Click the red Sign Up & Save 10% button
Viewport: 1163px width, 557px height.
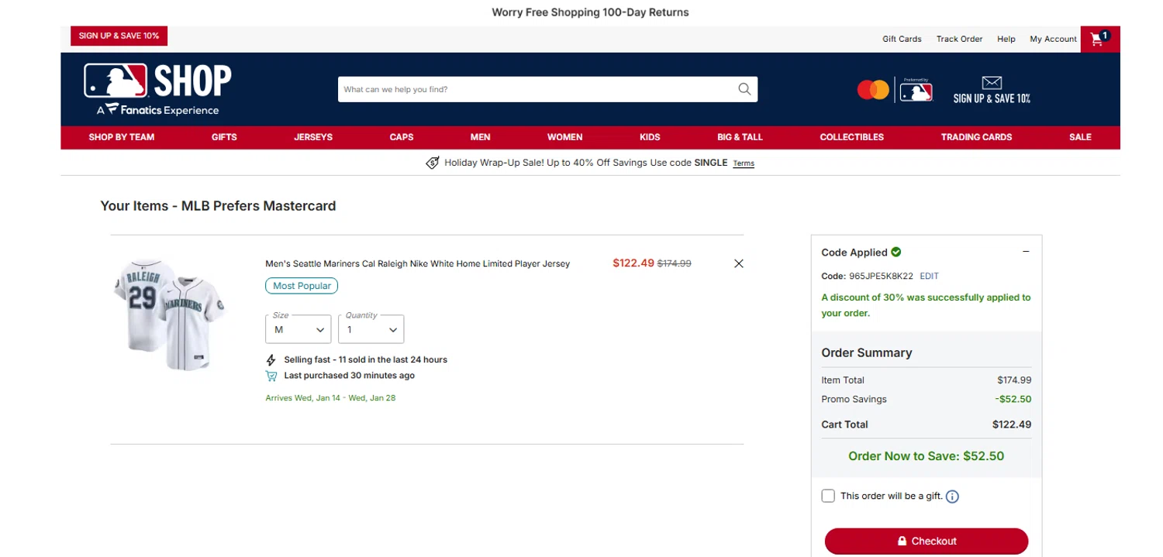tap(119, 36)
